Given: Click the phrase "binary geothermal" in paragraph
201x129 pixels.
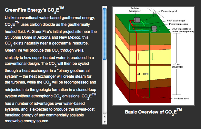Looking at the screenshot, I should coord(74,71).
